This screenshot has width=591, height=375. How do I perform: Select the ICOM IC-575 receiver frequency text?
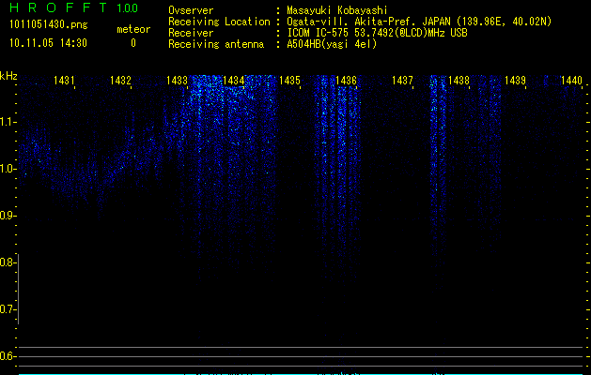click(377, 33)
